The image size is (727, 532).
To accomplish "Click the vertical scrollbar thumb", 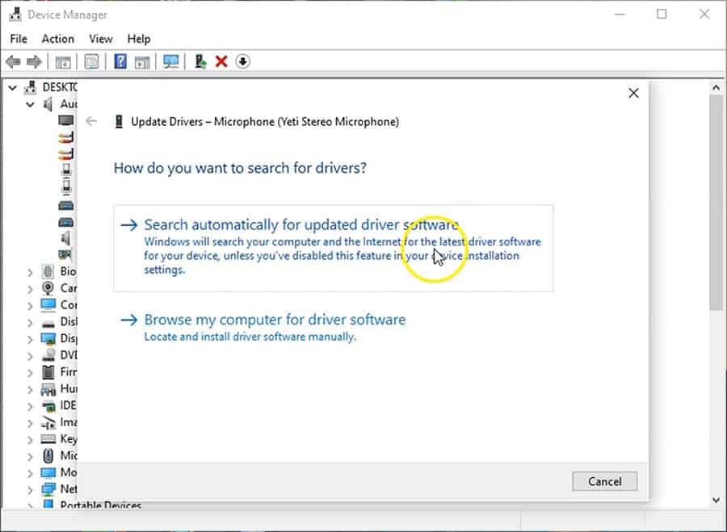I will point(716,202).
